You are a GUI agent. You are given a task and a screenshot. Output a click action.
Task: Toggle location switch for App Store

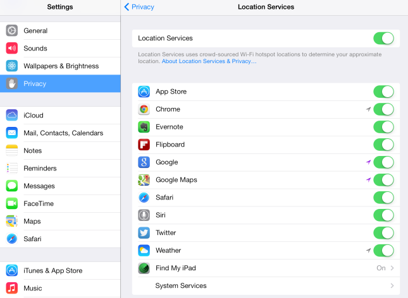(x=383, y=92)
